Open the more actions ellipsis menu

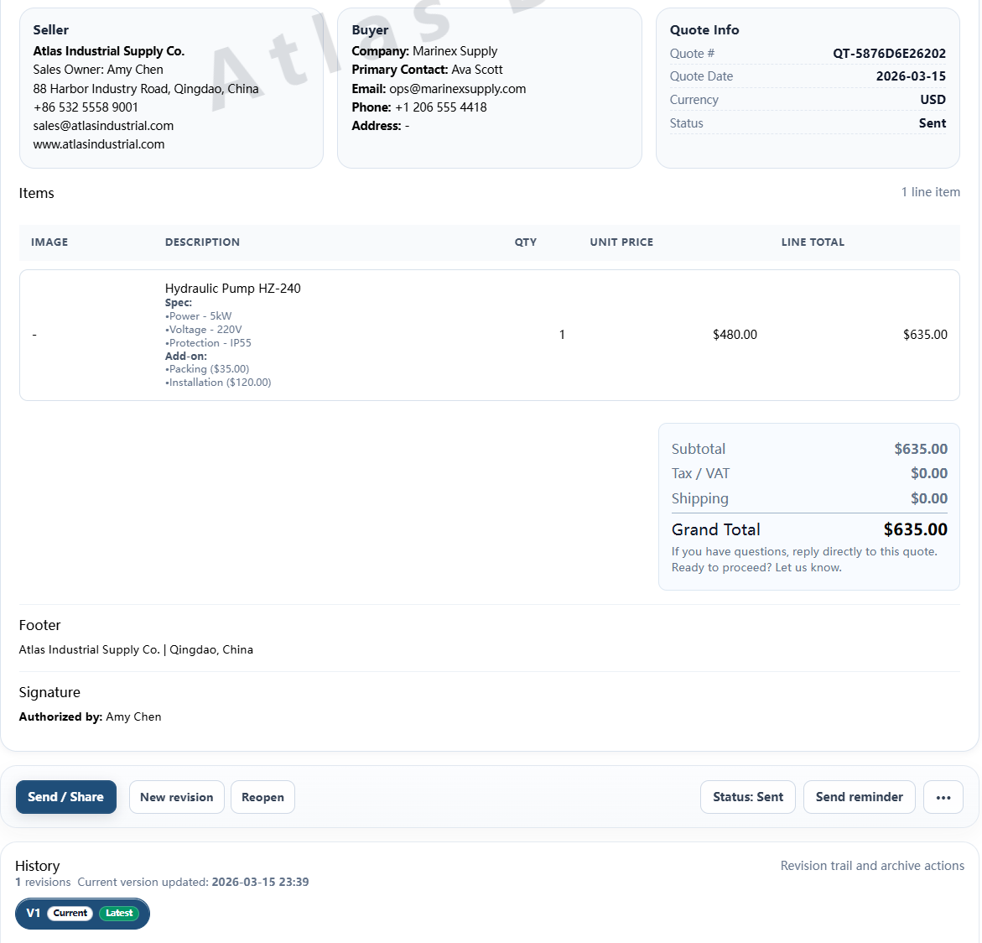click(x=943, y=797)
